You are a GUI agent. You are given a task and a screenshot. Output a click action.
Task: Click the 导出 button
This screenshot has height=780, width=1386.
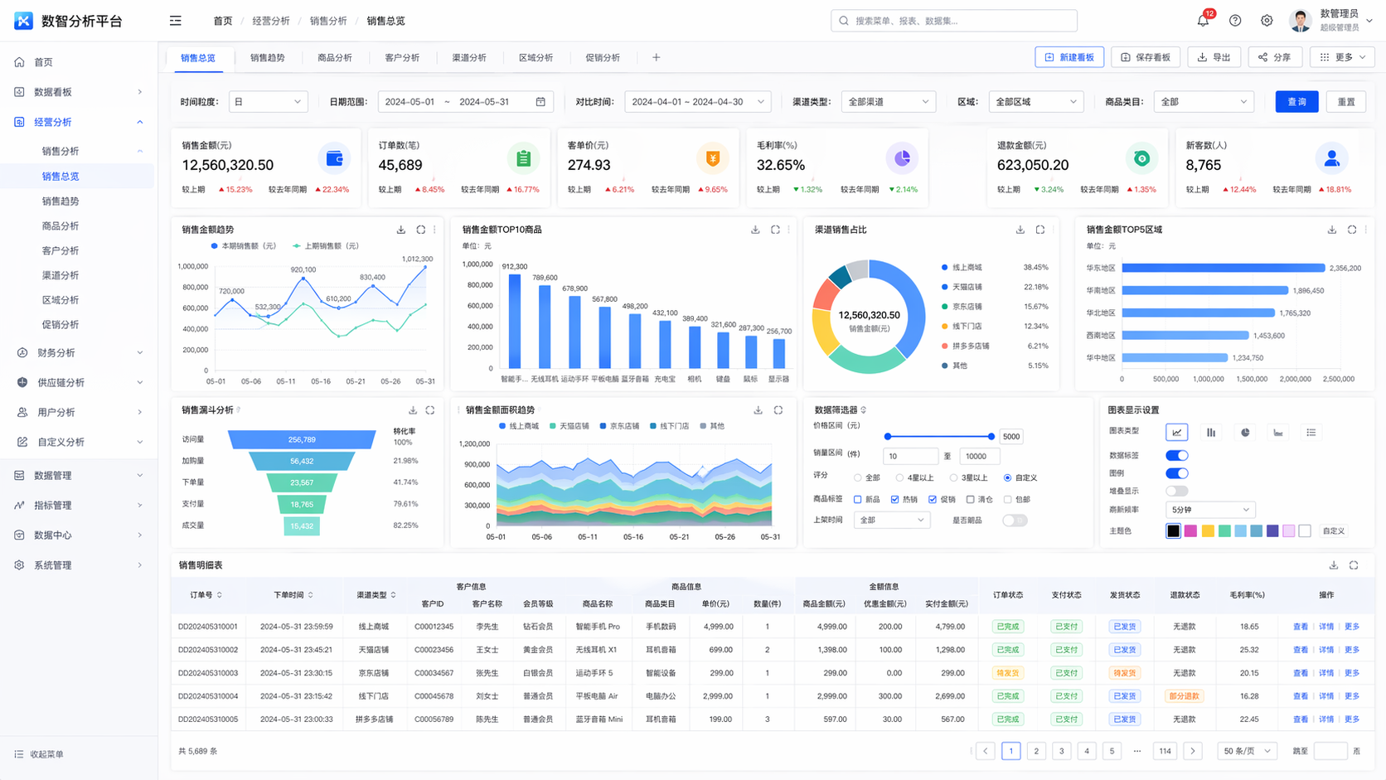[1214, 57]
